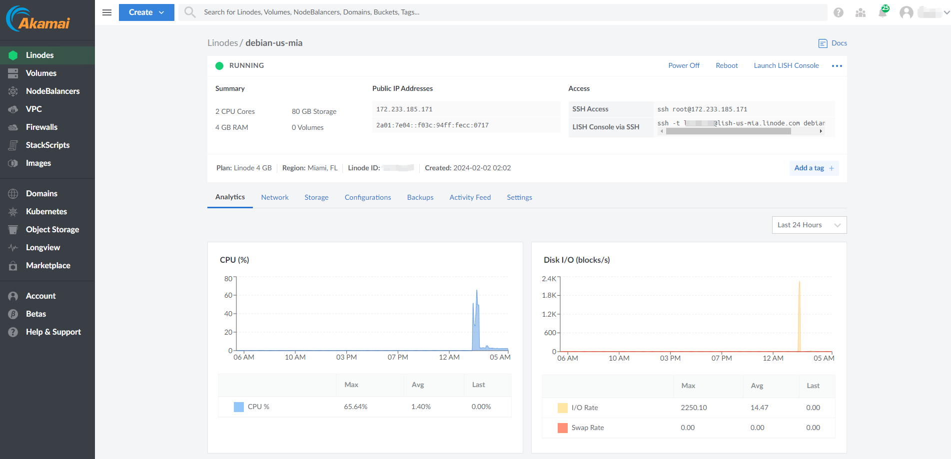Open NodeBalancers in the sidebar
This screenshot has width=951, height=459.
click(52, 91)
